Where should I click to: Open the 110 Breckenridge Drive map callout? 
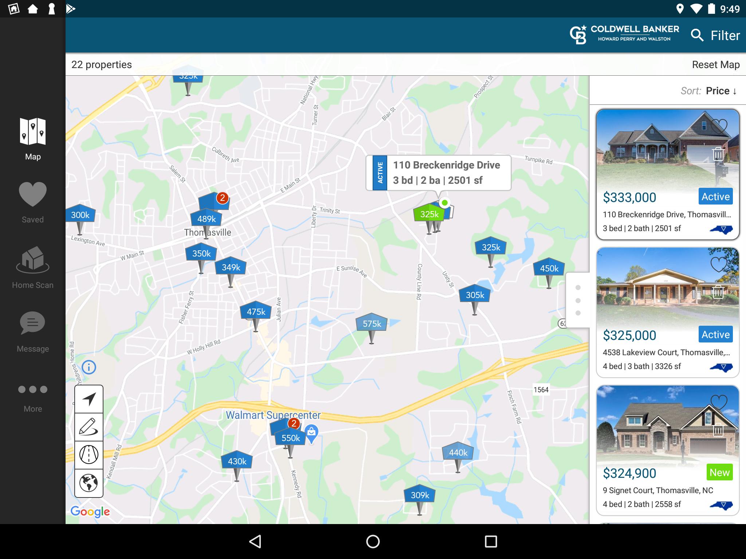pyautogui.click(x=439, y=173)
